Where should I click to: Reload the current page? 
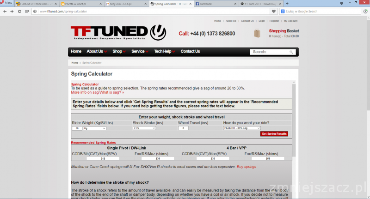[x=19, y=11]
